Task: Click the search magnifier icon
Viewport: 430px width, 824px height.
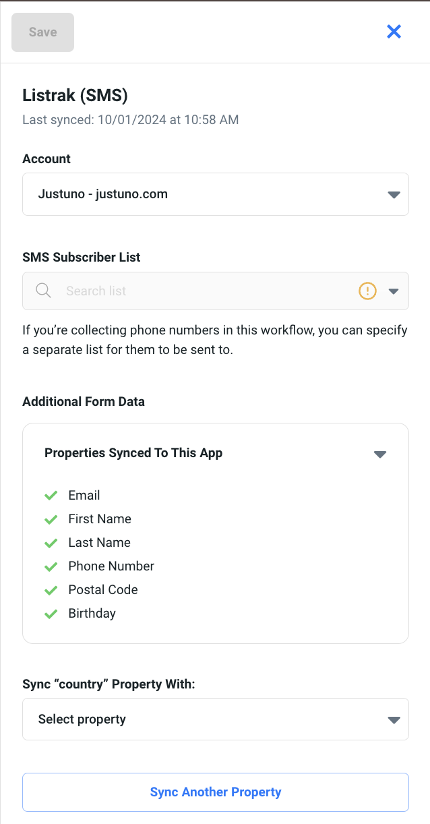Action: 43,291
